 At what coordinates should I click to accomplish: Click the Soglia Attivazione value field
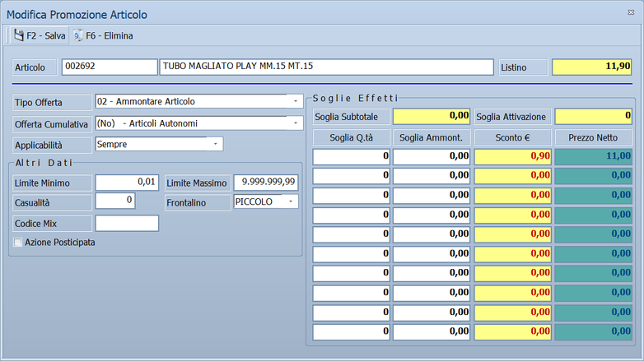point(593,117)
